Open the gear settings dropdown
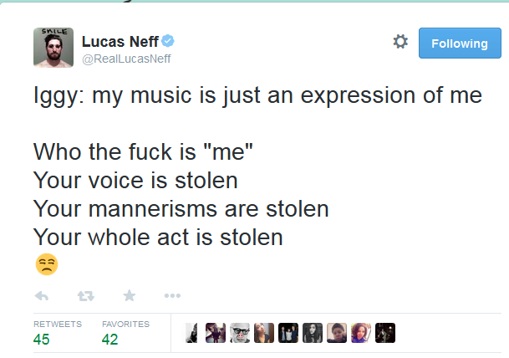 [400, 42]
